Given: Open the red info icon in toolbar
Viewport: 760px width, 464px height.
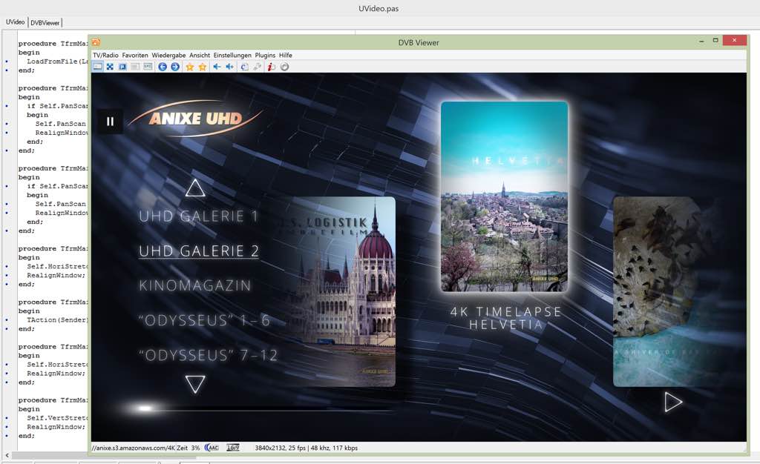Looking at the screenshot, I should (x=271, y=67).
